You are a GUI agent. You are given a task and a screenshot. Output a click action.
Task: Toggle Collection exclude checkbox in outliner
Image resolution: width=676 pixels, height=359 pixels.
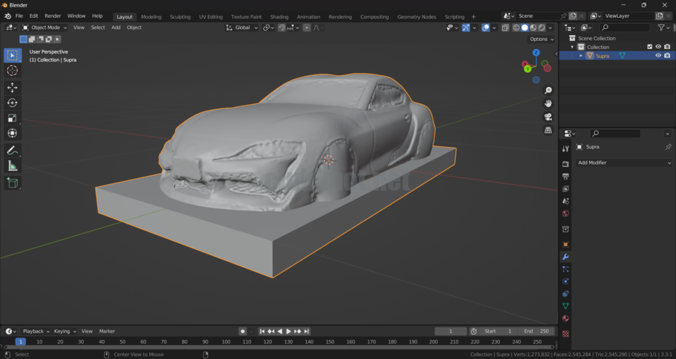[650, 47]
